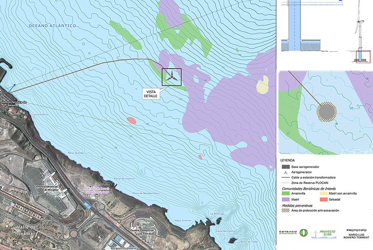The width and height of the screenshot is (373, 250).
Task: Click the red highlight box on the turbine diagram
Action: coord(363,56)
